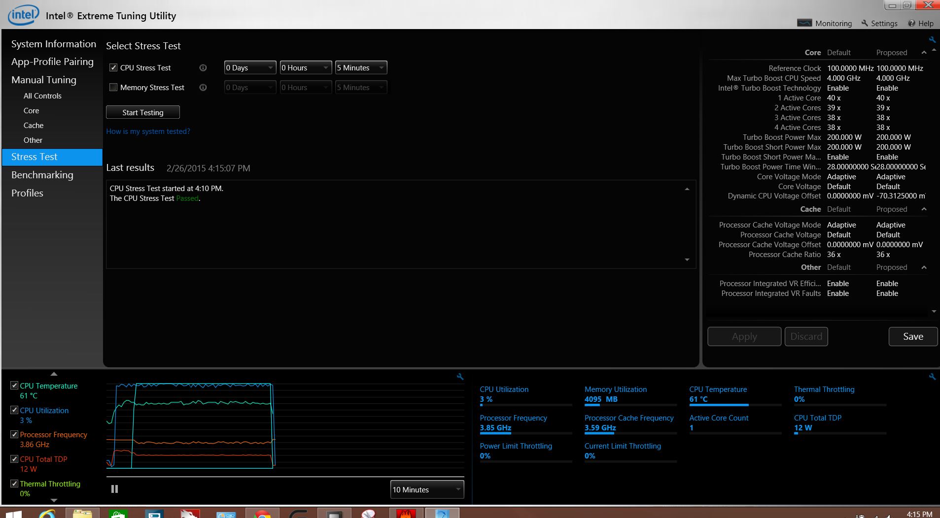Collapse the Other section in tuning panel
Screen dimensions: 940x518
(924, 267)
